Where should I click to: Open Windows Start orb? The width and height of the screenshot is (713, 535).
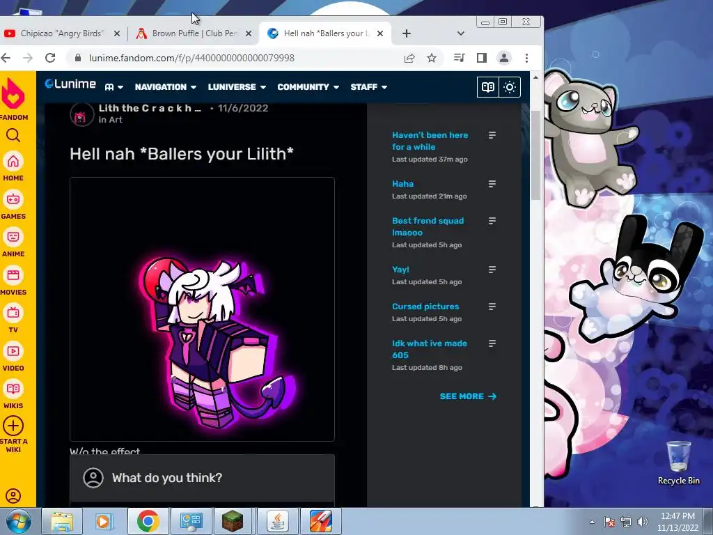pos(18,521)
